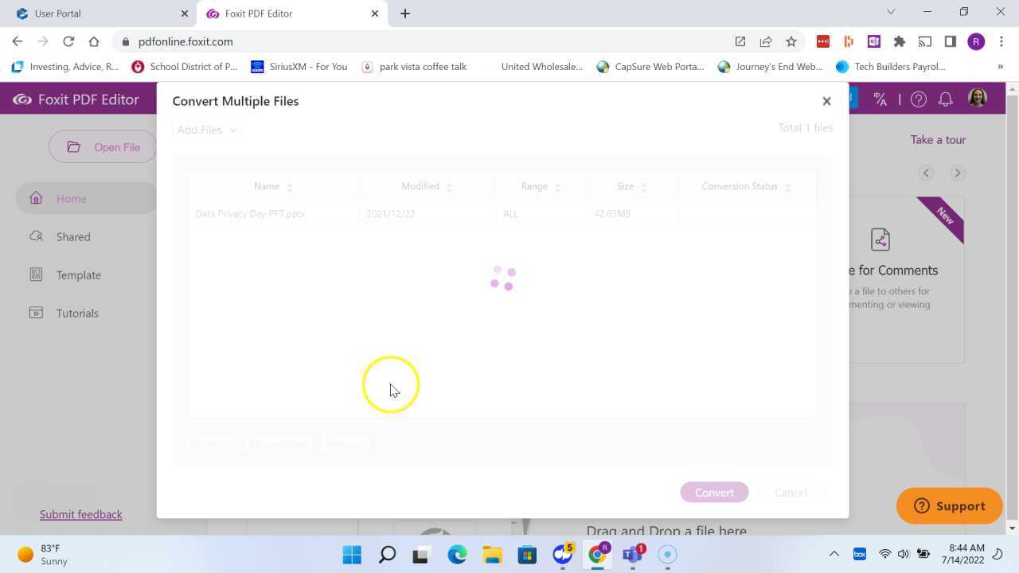
Task: Toggle sorting on the Name column
Action: pos(290,185)
